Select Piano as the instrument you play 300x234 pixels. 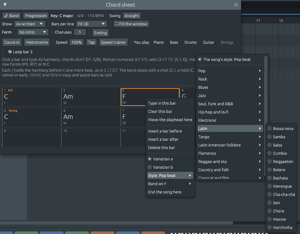point(159,42)
